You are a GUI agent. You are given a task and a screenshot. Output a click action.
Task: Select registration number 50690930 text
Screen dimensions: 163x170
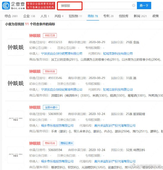[55, 114]
